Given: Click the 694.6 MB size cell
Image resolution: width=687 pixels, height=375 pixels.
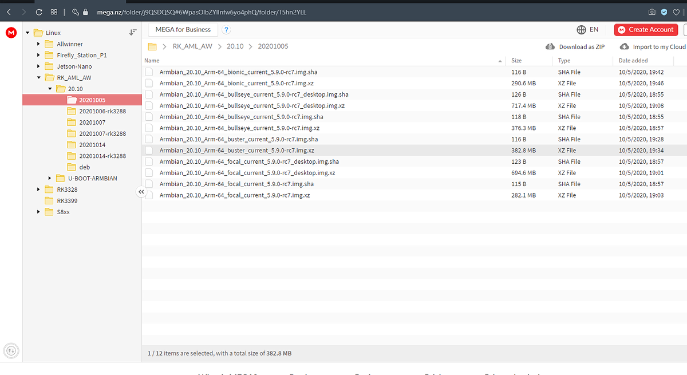Looking at the screenshot, I should (523, 173).
